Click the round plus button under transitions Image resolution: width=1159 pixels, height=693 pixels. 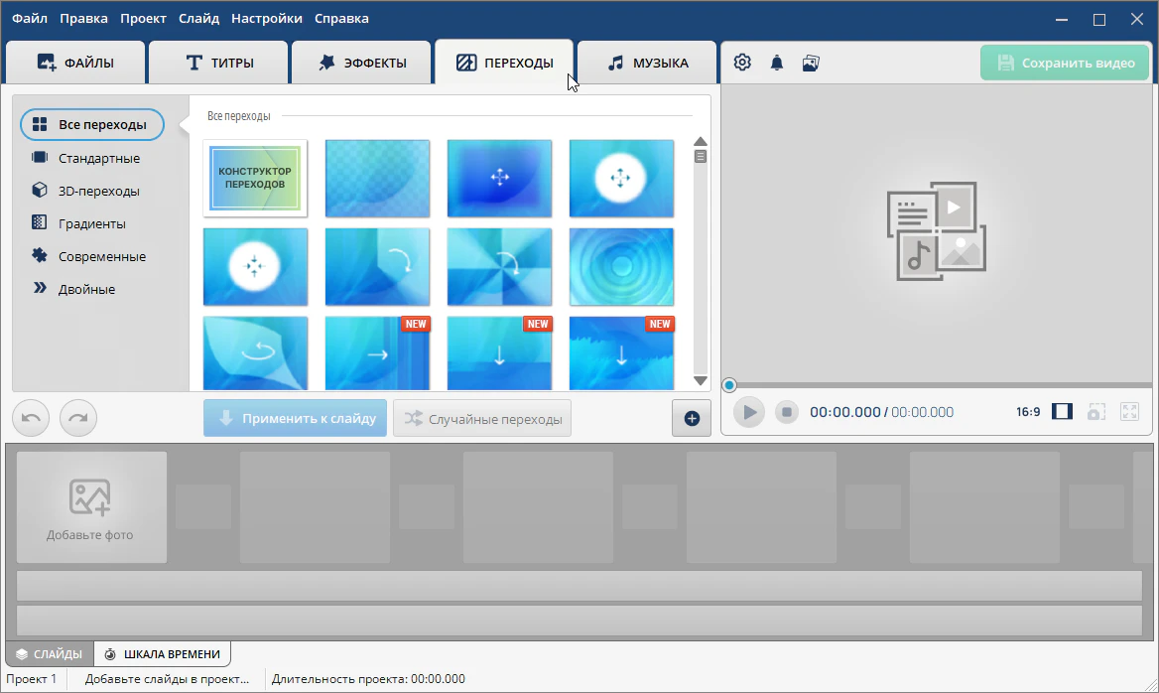pyautogui.click(x=692, y=419)
